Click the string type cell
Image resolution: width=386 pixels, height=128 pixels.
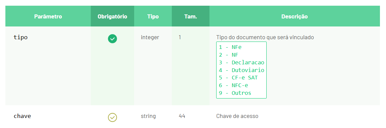click(x=148, y=116)
